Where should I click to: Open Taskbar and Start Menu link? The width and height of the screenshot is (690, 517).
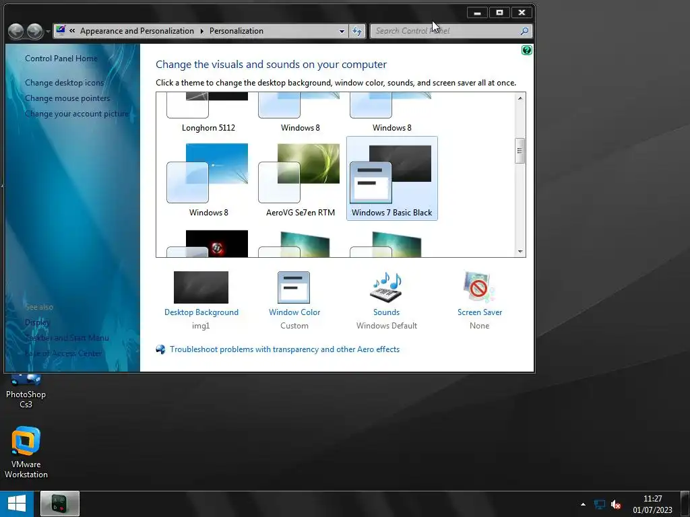pos(67,338)
